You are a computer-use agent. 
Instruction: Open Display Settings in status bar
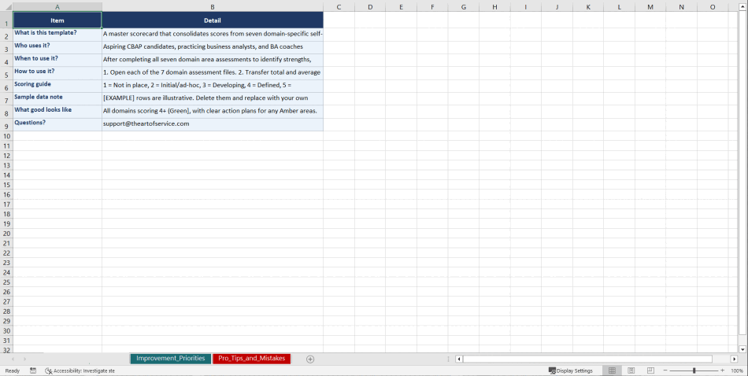click(x=571, y=370)
